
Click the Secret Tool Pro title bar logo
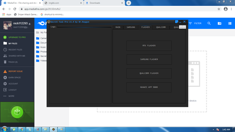(x=49, y=22)
